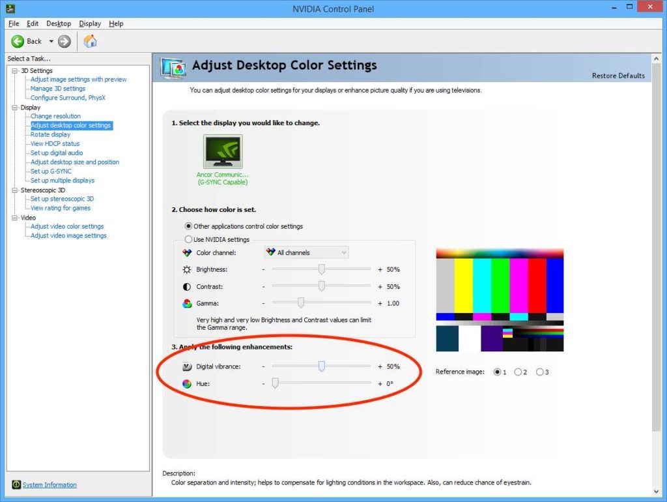
Task: Click the Digital vibrance minus sign
Action: click(263, 366)
